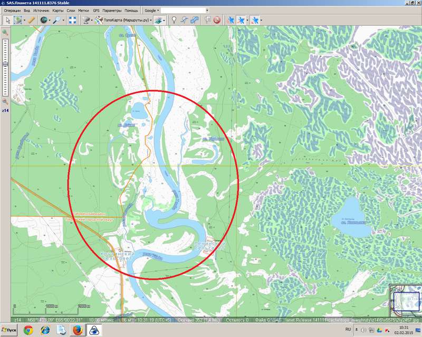
Task: Select the arrow cursor tool in toolbar
Action: point(7,20)
